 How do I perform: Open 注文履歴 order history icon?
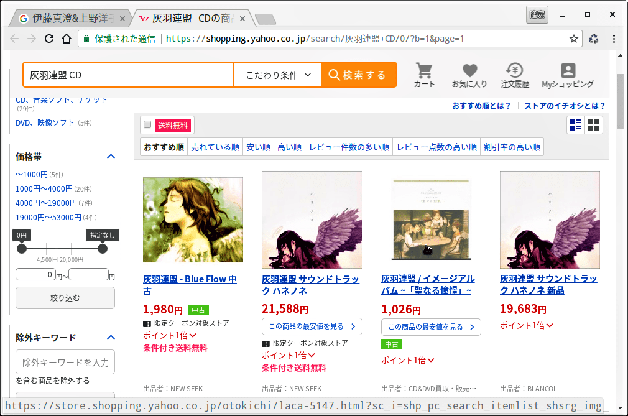pos(515,75)
